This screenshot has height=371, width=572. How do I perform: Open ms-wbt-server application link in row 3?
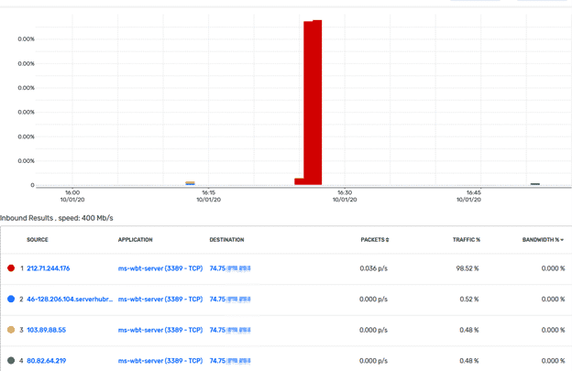point(160,330)
